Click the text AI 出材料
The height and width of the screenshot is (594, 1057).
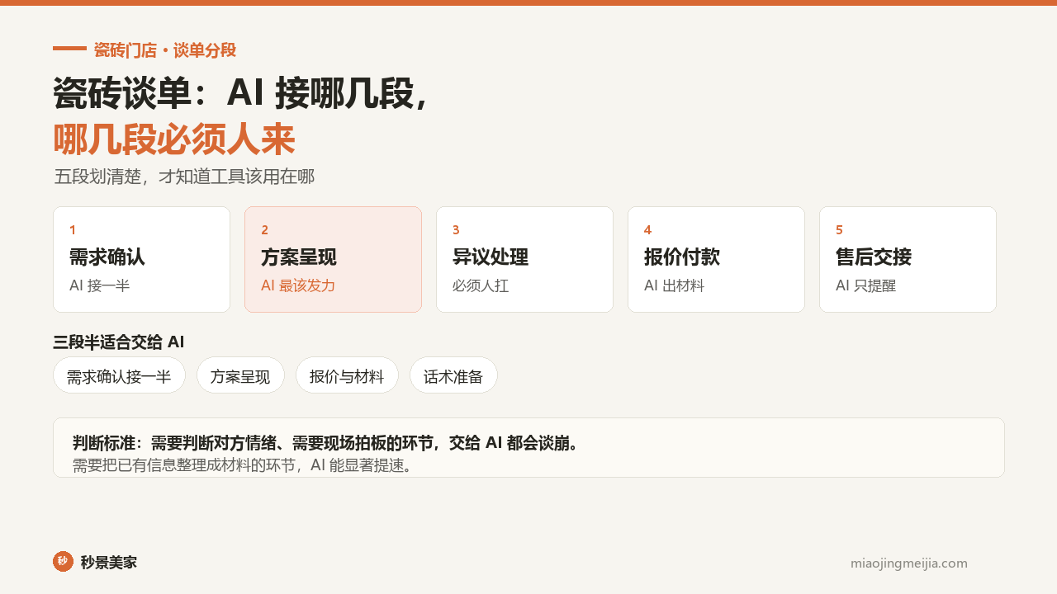[x=674, y=286]
